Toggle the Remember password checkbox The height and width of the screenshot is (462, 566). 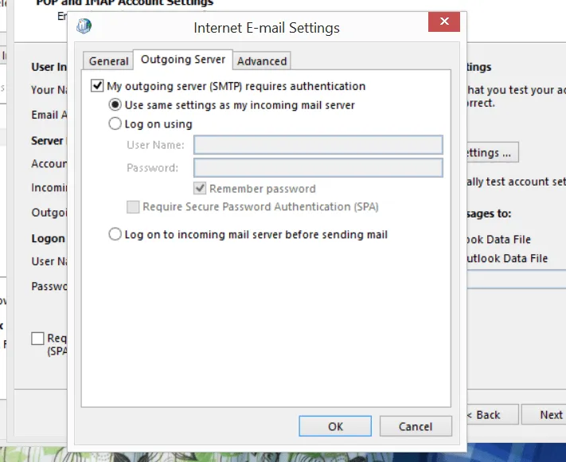tap(200, 189)
